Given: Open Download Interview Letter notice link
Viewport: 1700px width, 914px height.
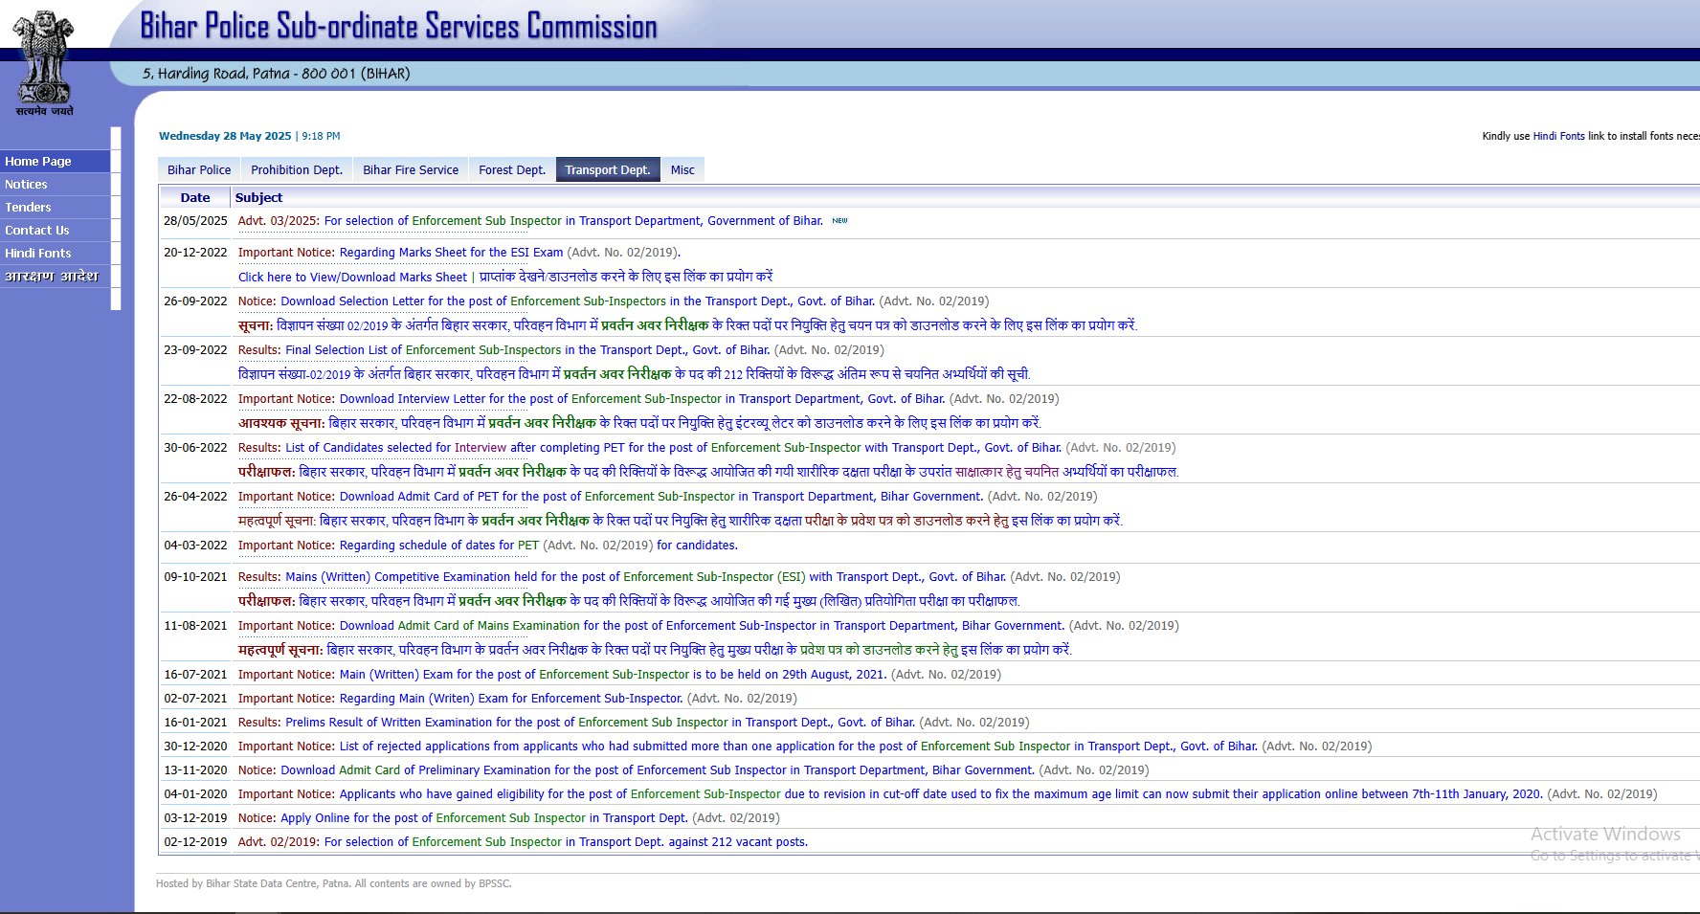Looking at the screenshot, I should pyautogui.click(x=641, y=399).
